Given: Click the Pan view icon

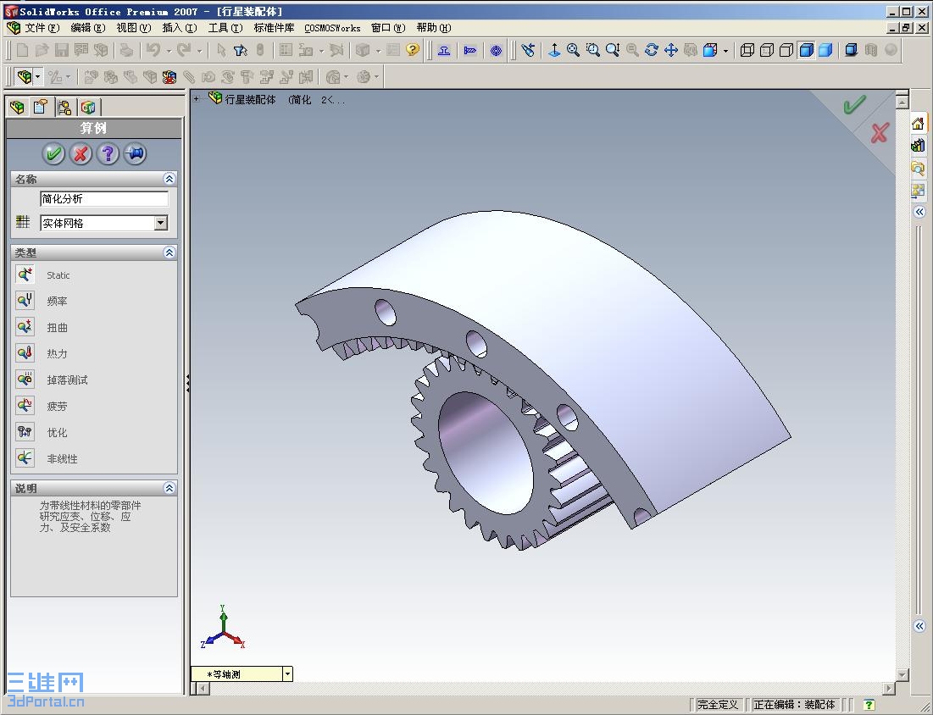Looking at the screenshot, I should click(x=671, y=50).
